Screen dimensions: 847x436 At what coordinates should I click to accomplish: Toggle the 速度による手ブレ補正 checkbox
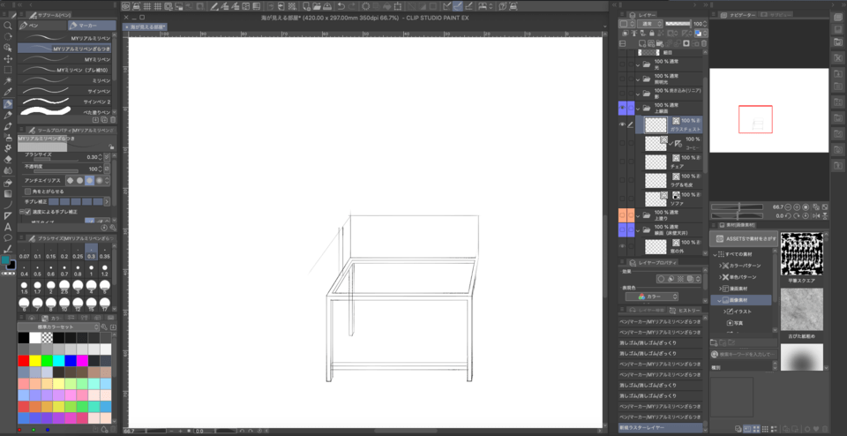click(26, 212)
